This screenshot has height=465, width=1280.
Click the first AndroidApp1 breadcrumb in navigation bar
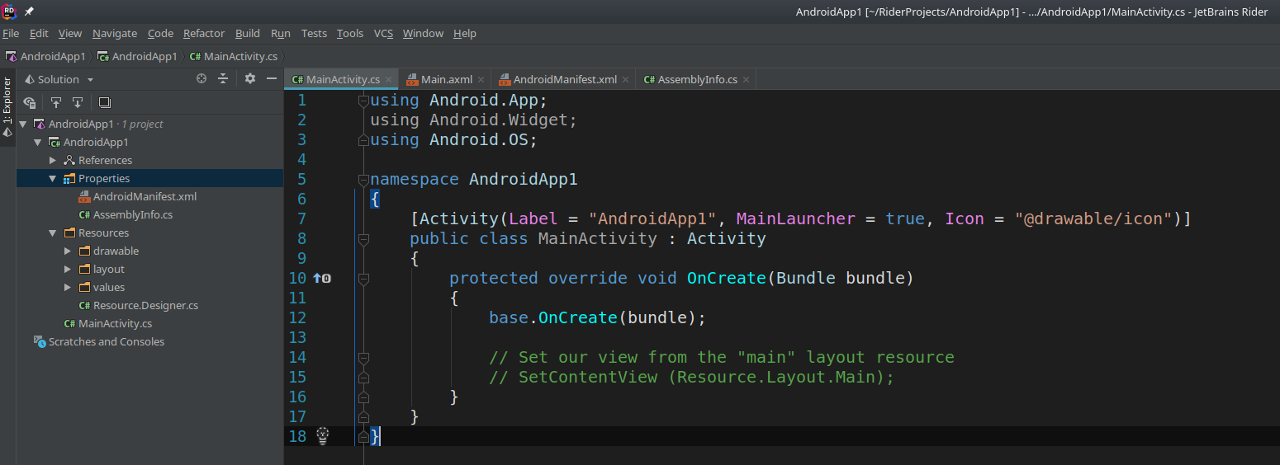tap(45, 57)
